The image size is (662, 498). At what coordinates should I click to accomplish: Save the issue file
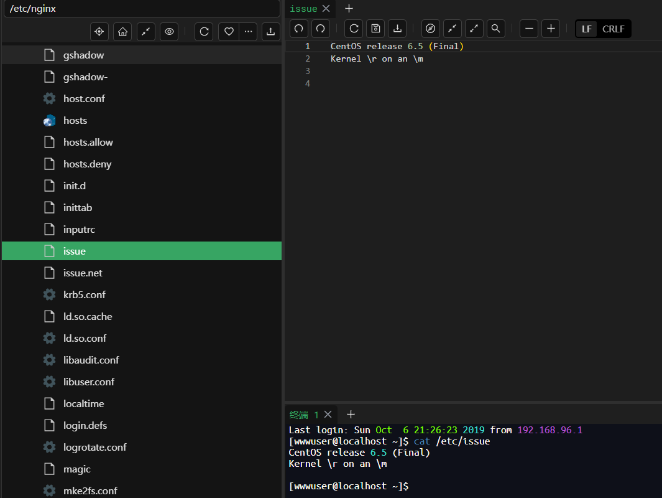point(375,29)
